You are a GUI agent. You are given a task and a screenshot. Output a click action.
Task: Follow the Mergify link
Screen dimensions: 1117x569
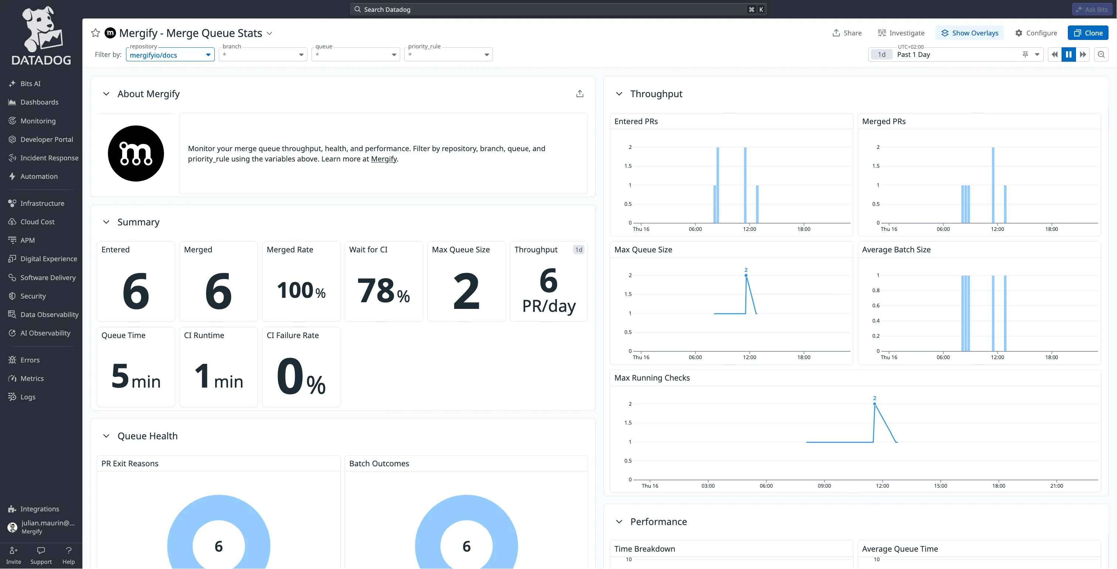[x=384, y=159]
